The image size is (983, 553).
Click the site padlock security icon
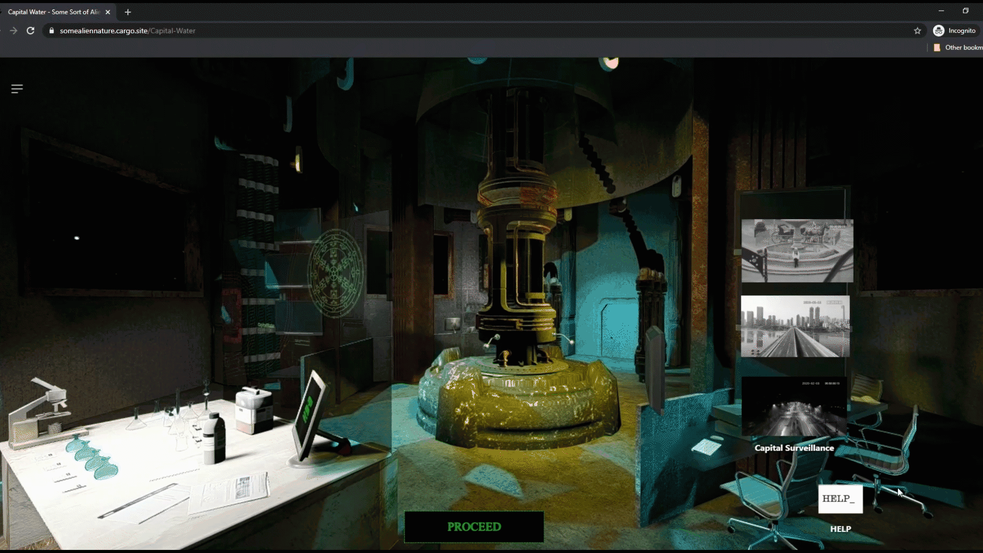click(52, 31)
